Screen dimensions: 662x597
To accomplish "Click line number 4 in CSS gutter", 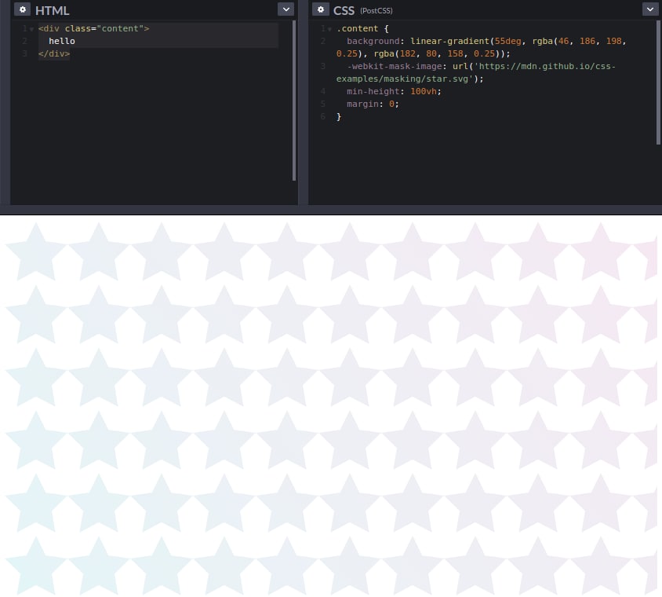I will [323, 91].
